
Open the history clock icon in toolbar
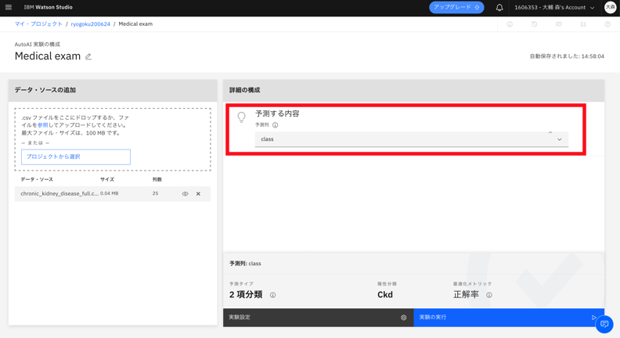tap(534, 24)
